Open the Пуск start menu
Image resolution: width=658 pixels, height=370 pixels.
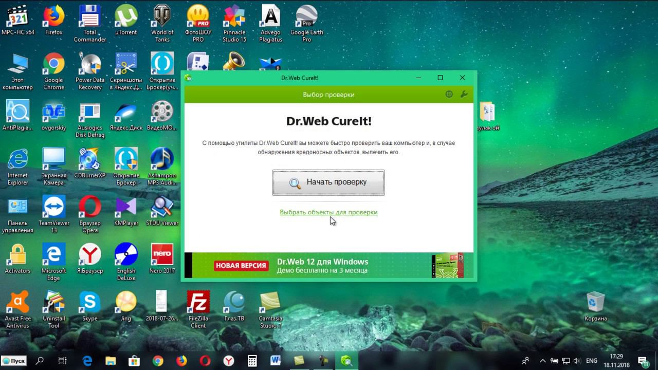coord(14,361)
